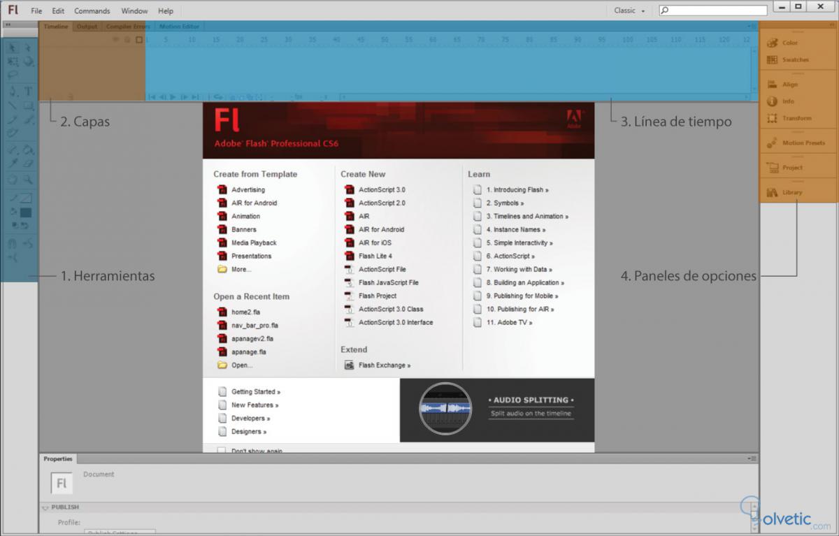Toggle Snap to Objects magnet
The image size is (839, 536).
tap(13, 244)
